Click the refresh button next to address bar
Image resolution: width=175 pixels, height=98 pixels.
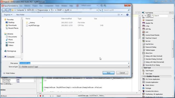pyautogui.click(x=100, y=10)
